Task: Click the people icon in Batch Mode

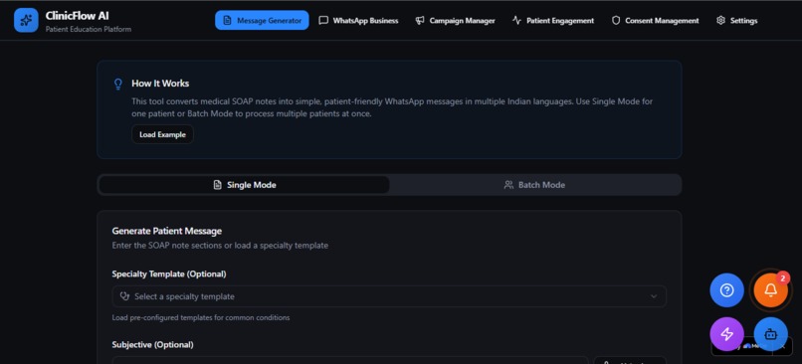Action: pyautogui.click(x=508, y=185)
